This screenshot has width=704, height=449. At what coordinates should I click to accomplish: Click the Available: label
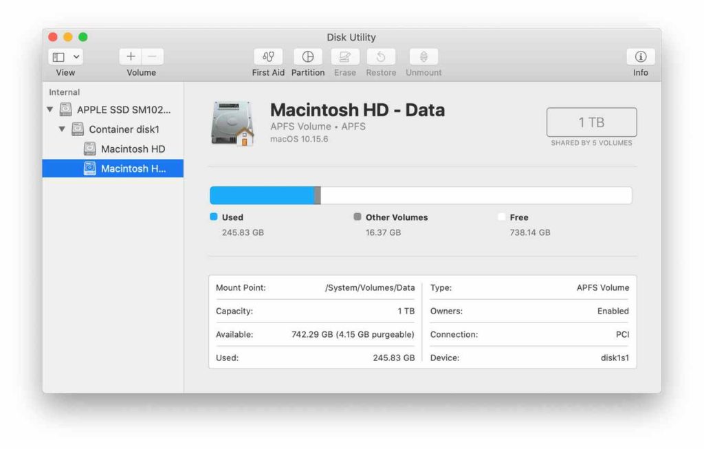click(234, 334)
